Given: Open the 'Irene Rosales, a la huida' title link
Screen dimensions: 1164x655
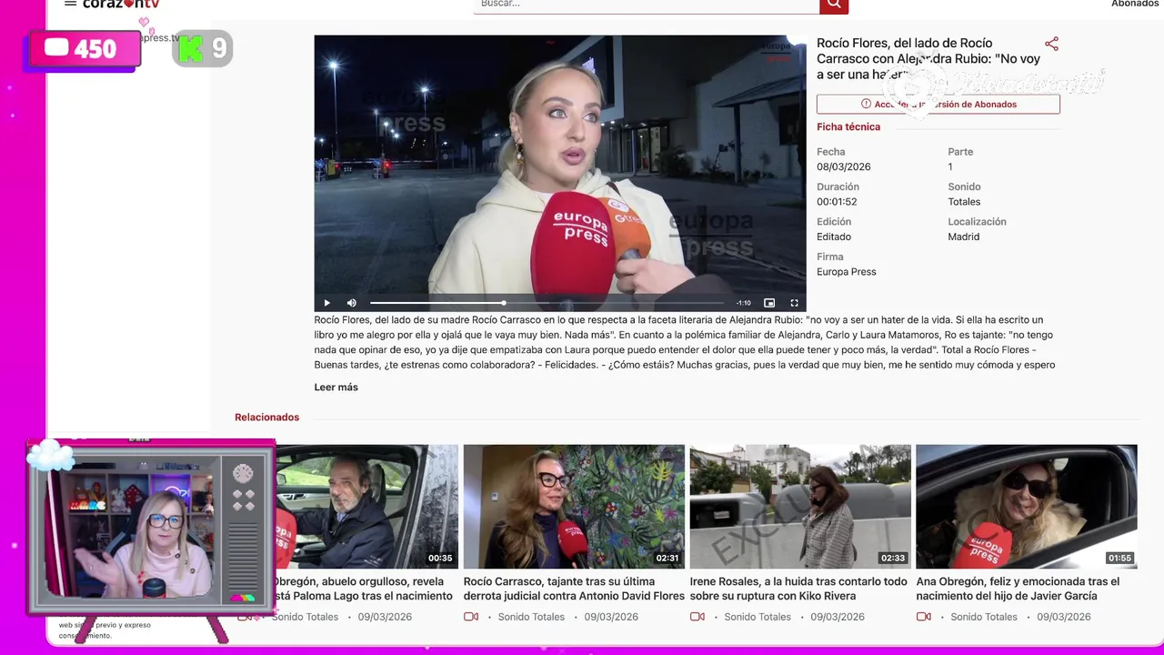Looking at the screenshot, I should tap(799, 589).
